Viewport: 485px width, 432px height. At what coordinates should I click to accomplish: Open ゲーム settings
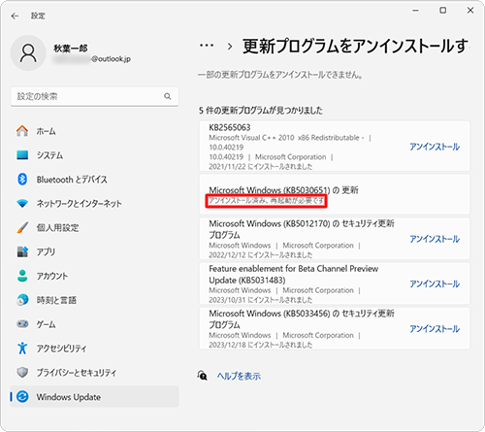94,324
